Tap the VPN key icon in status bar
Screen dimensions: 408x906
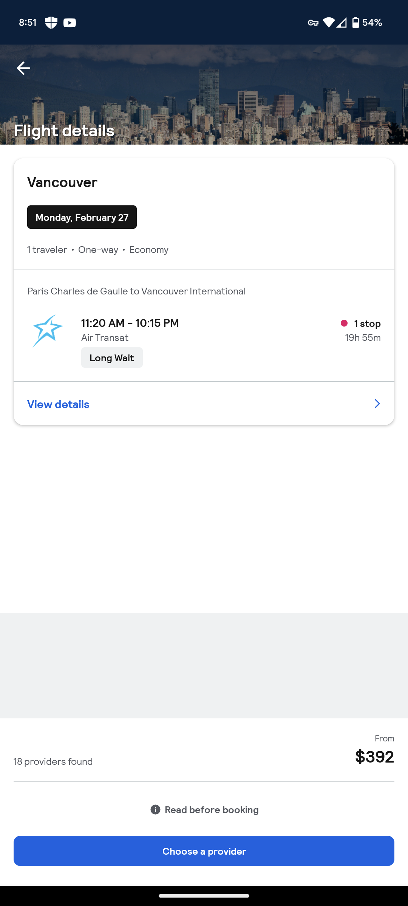(313, 23)
